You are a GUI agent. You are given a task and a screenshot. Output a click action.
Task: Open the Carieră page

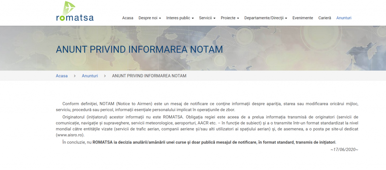(x=325, y=18)
